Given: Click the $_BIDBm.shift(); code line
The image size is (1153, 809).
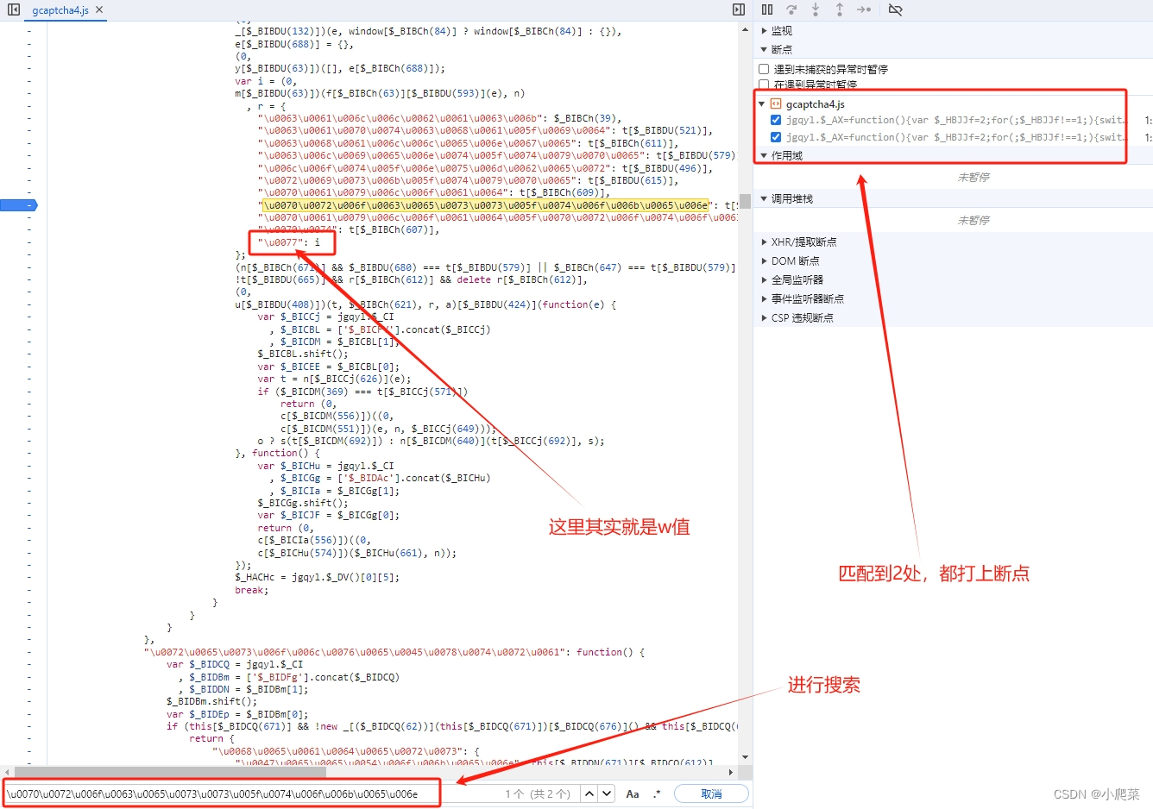Looking at the screenshot, I should [212, 701].
